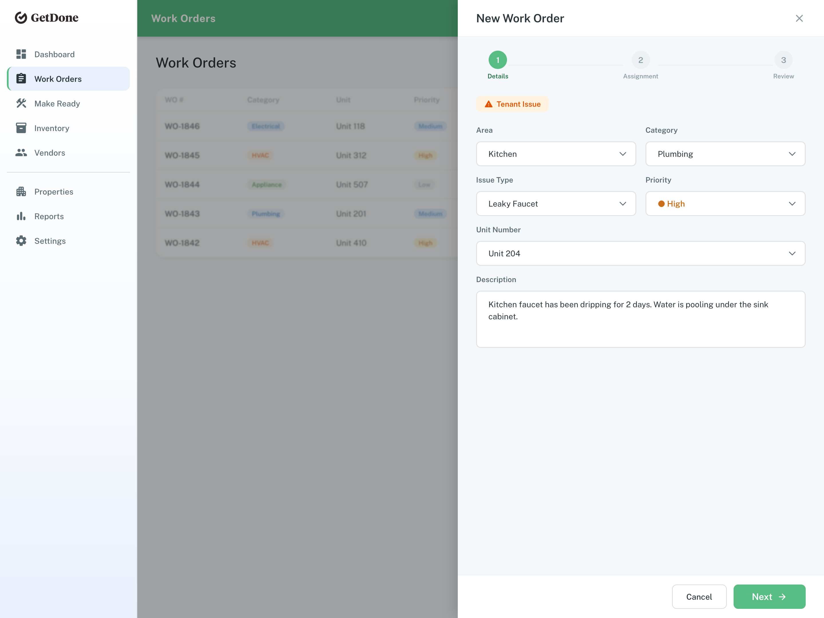
Task: Select the Work Orders clipboard icon
Action: 21,79
